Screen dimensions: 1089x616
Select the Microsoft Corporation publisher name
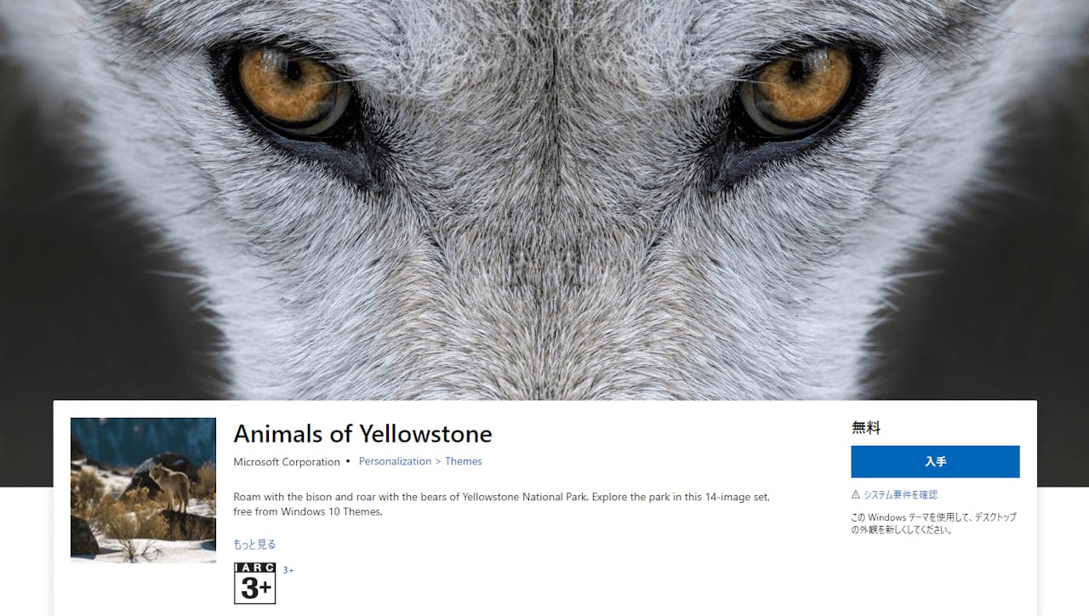(x=287, y=462)
